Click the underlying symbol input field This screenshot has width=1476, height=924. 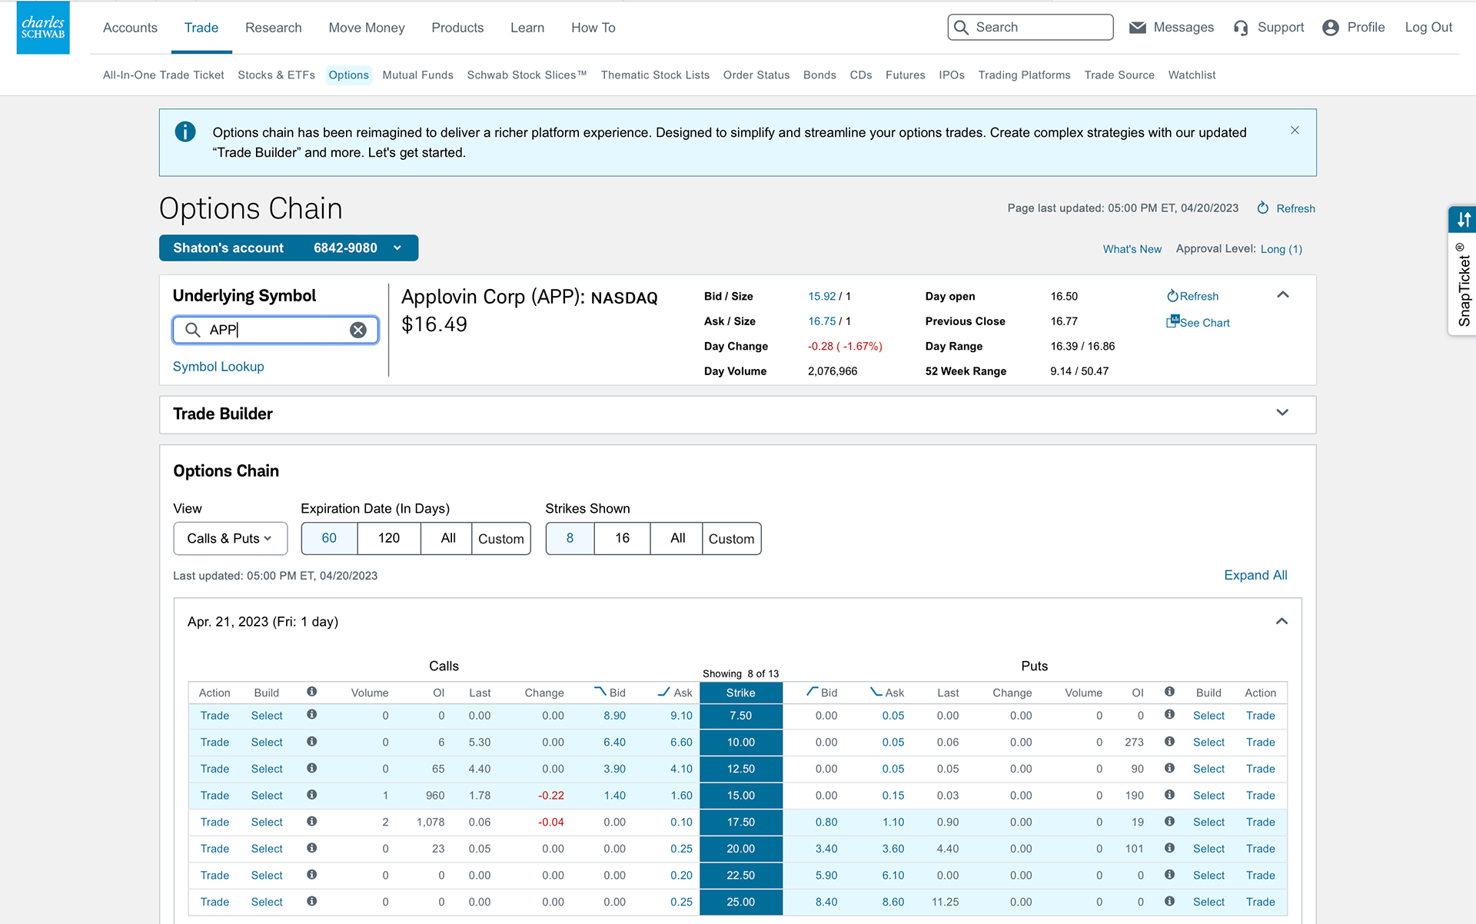click(x=275, y=330)
